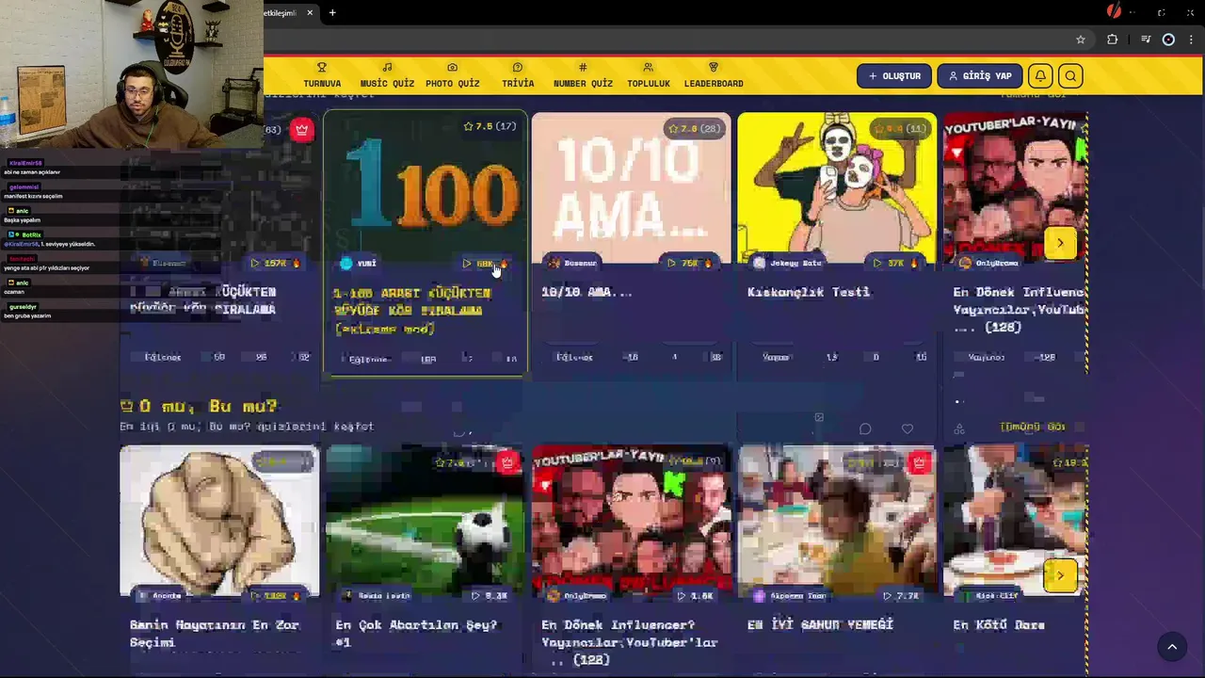The height and width of the screenshot is (678, 1205).
Task: Open browser profile avatar icon
Action: (1168, 40)
